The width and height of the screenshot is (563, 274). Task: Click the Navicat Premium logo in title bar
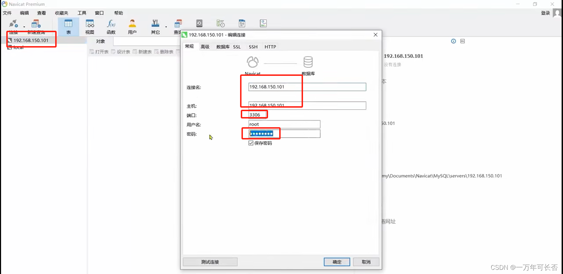(5, 4)
